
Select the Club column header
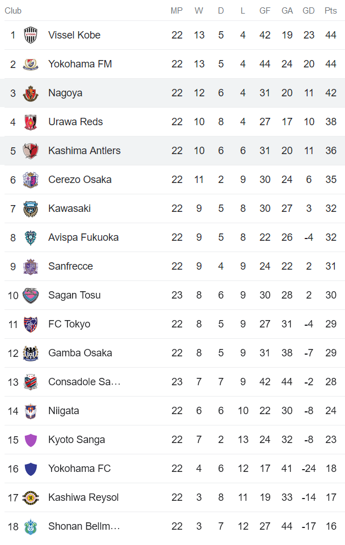pos(13,10)
